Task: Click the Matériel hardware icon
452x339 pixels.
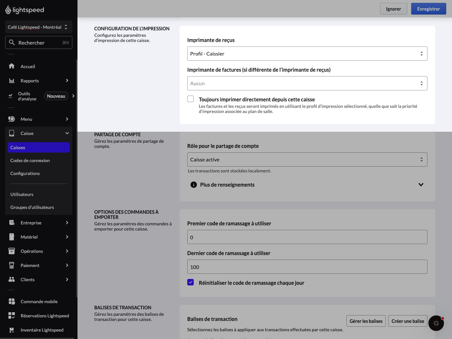Action: tap(12, 237)
